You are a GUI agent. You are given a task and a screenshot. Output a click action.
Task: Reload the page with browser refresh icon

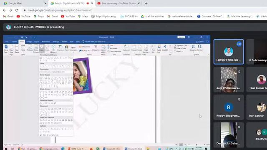pyautogui.click(x=17, y=10)
